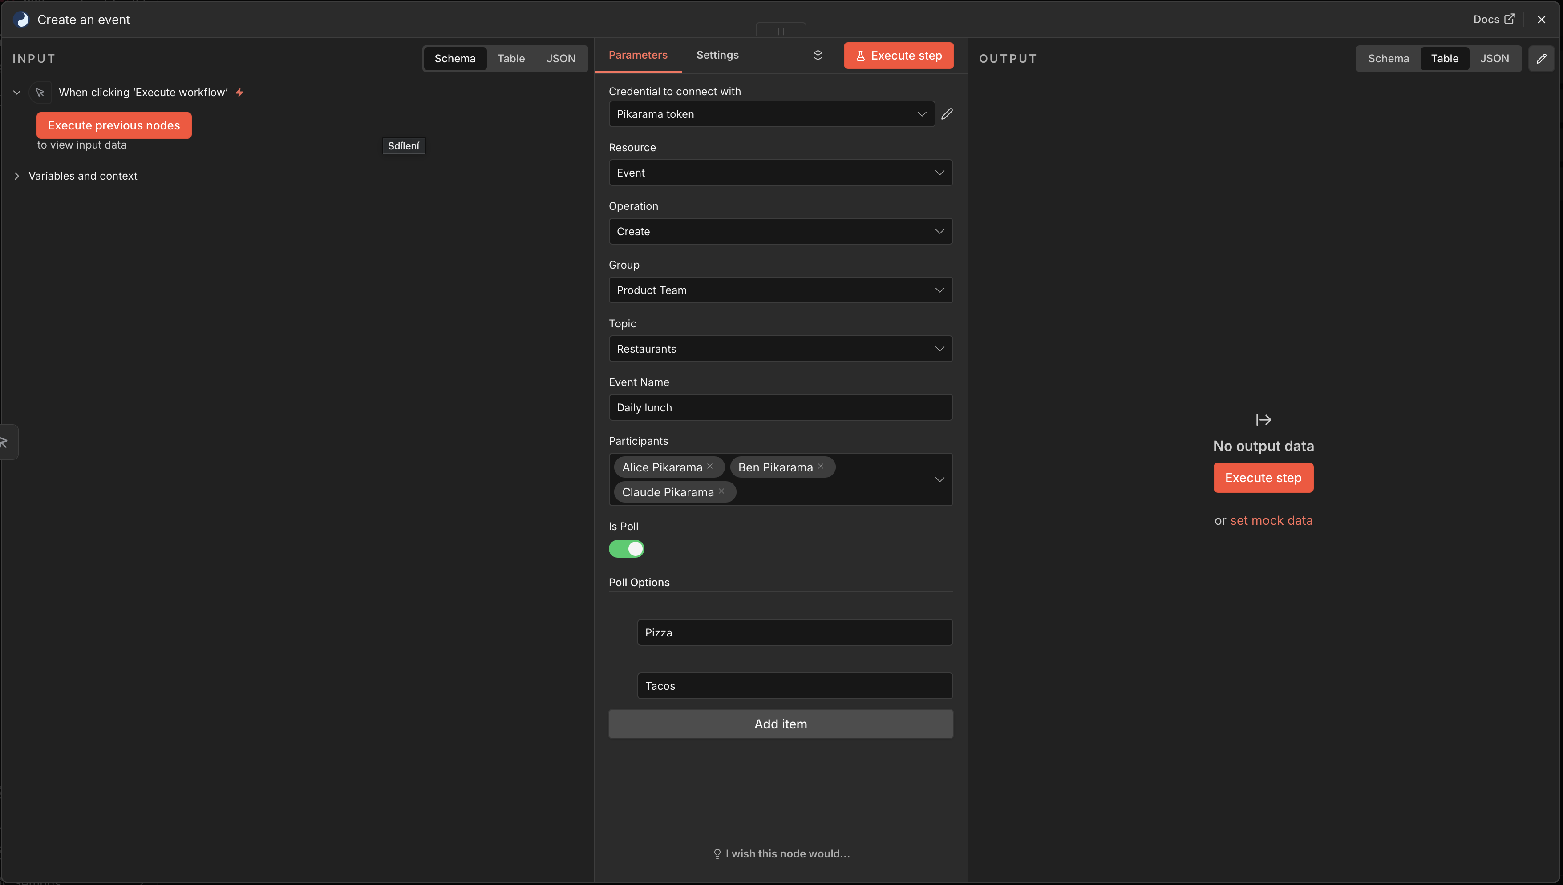Click set mock data link

[x=1271, y=520]
